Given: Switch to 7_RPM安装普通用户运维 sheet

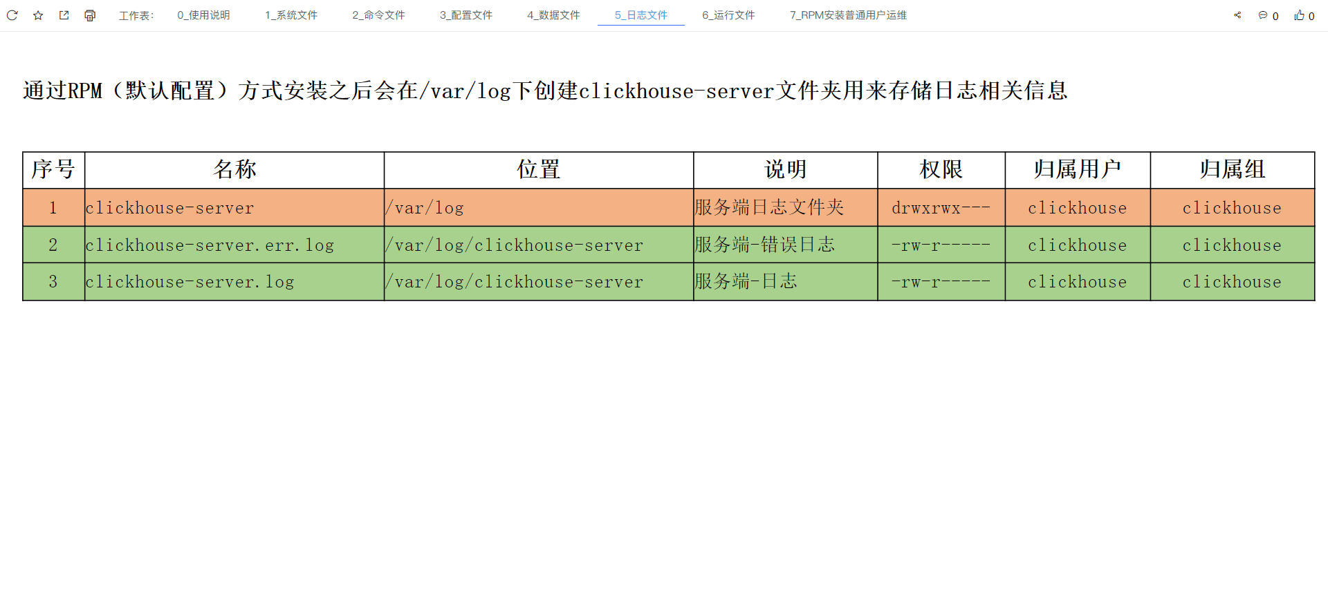Looking at the screenshot, I should (x=848, y=15).
